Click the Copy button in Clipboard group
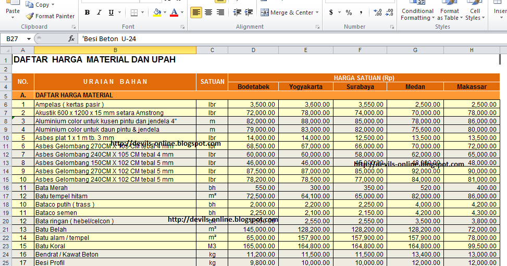 38,5
